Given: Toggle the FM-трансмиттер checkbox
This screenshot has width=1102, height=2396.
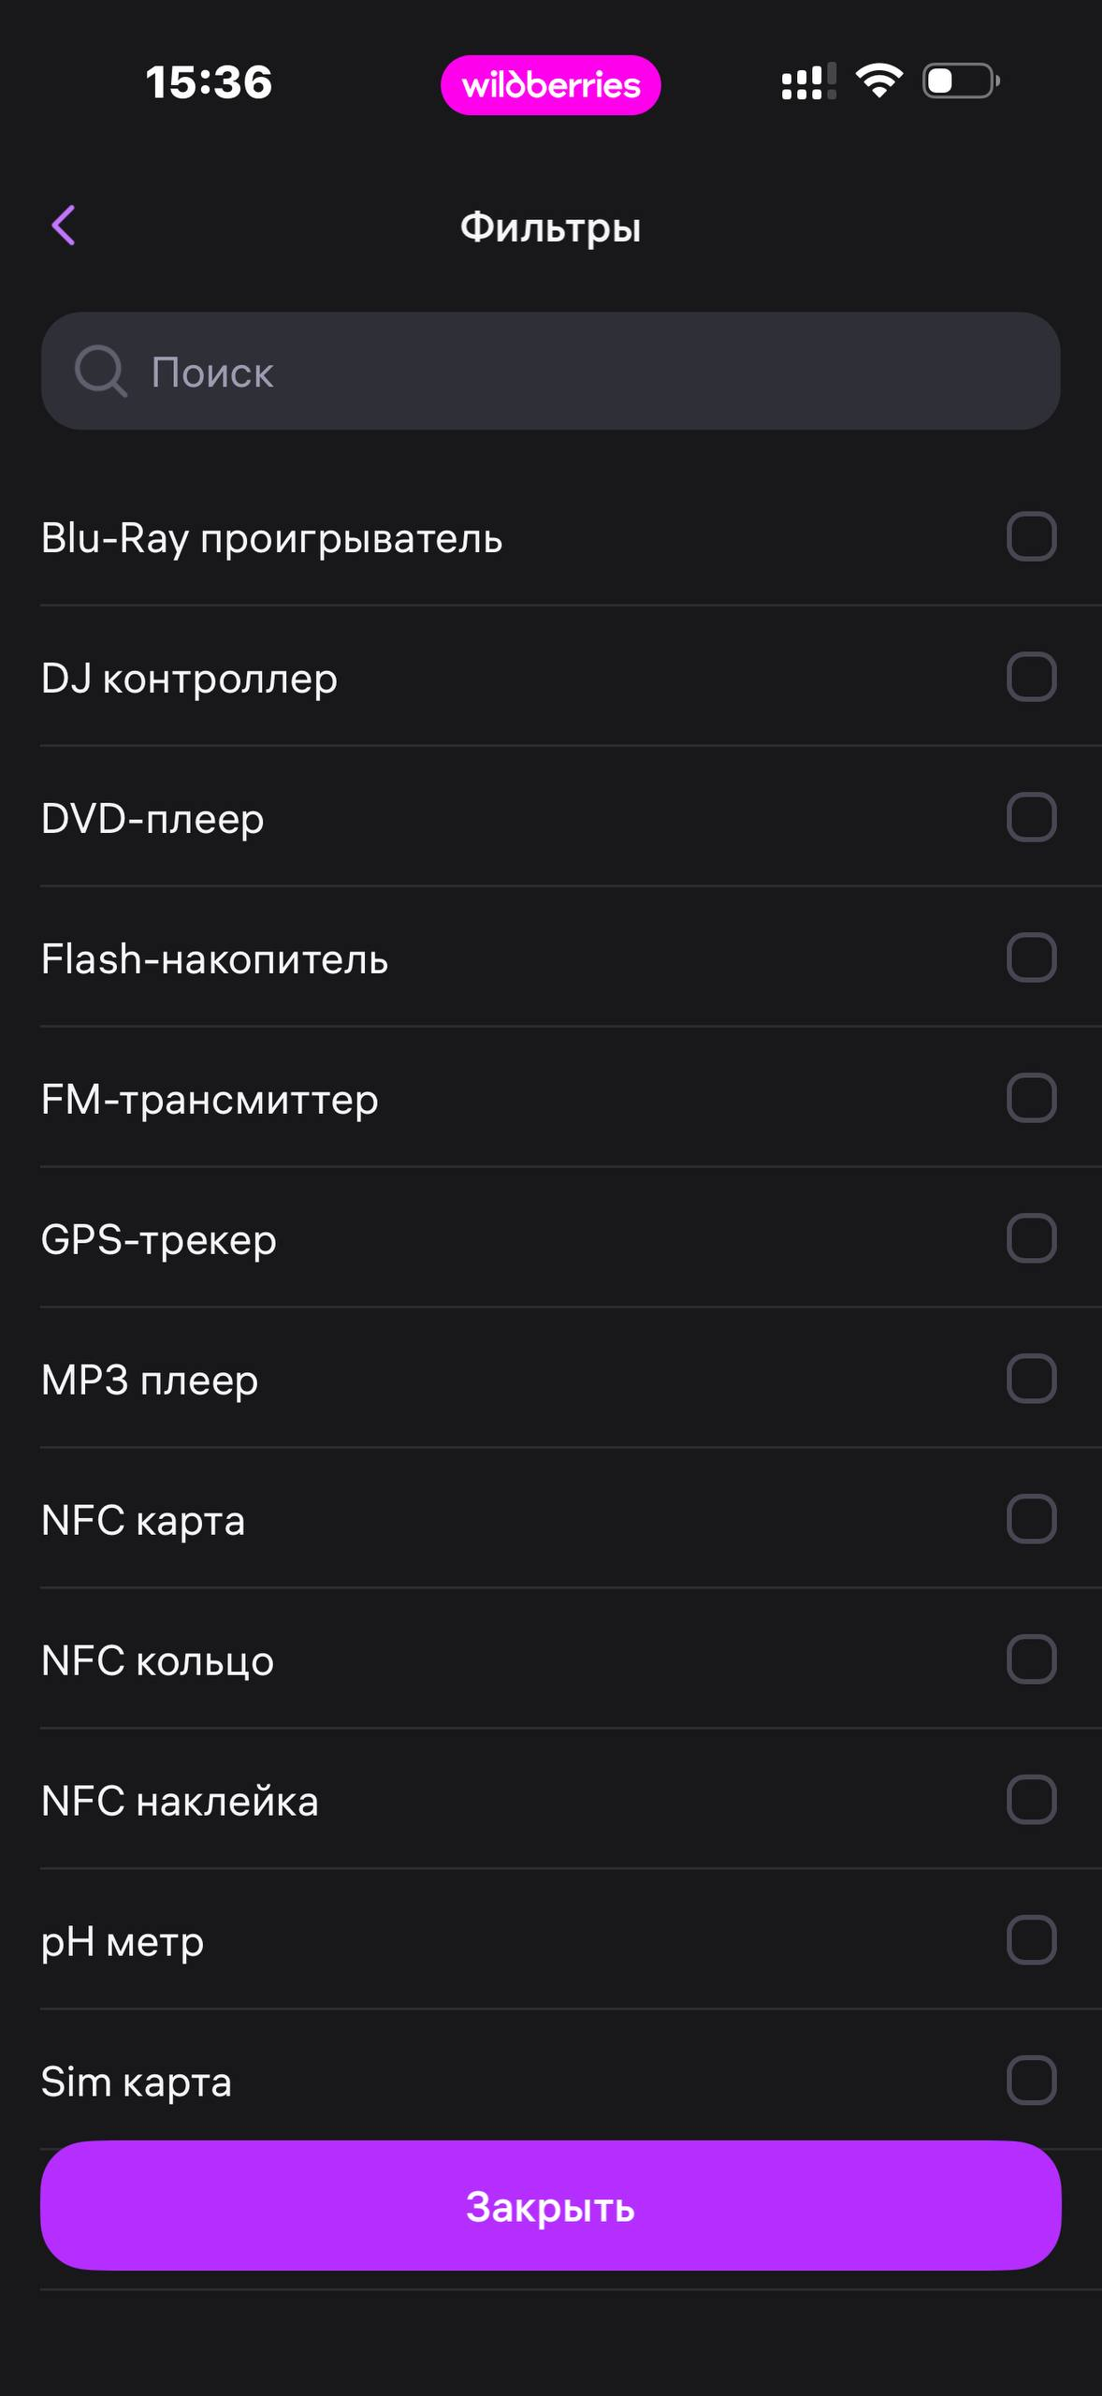Looking at the screenshot, I should point(1032,1098).
